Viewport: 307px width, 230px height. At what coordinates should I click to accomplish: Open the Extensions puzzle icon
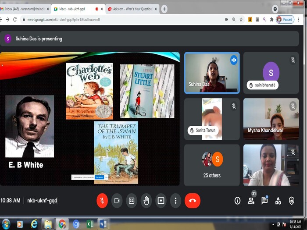(x=271, y=19)
